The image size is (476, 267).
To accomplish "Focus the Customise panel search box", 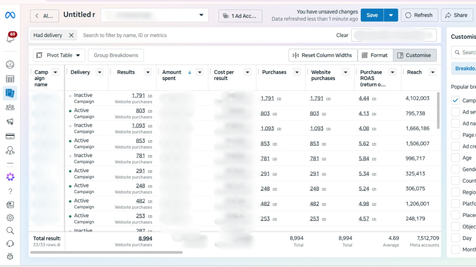I will pyautogui.click(x=464, y=52).
